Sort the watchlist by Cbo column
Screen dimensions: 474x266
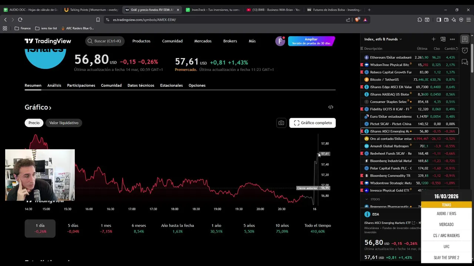(x=437, y=48)
